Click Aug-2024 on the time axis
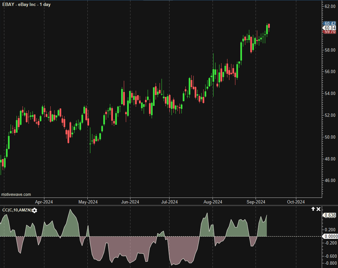Viewport: 338px width, 268px height. (213, 202)
